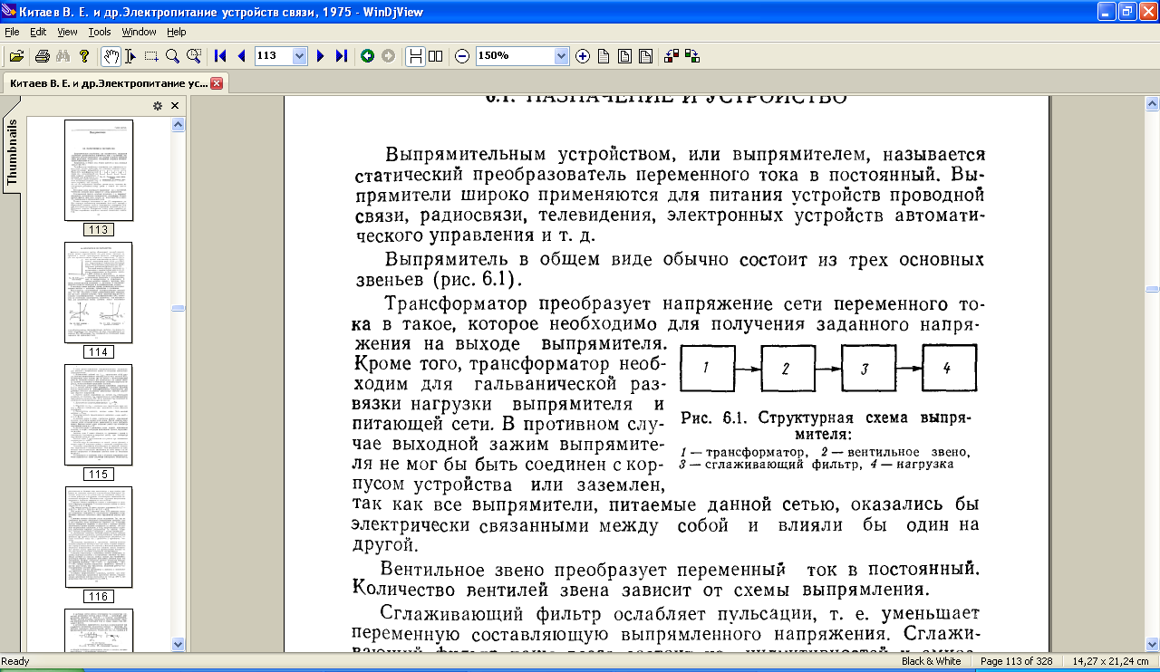Click block 4 in the figure diagram
This screenshot has width=1160, height=672.
(x=949, y=368)
